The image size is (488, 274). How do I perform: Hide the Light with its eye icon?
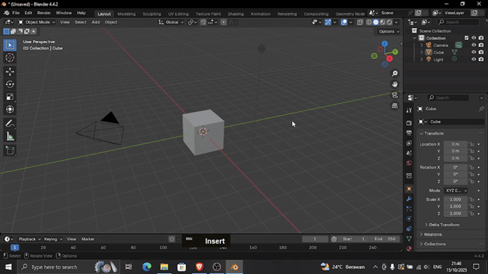[473, 59]
